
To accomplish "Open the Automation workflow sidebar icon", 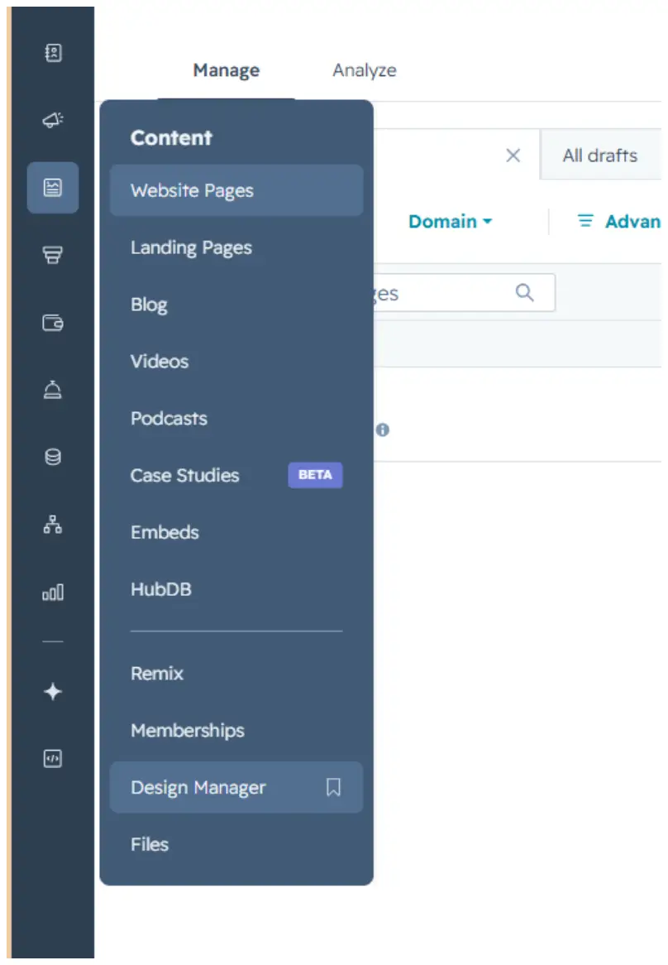I will (53, 525).
